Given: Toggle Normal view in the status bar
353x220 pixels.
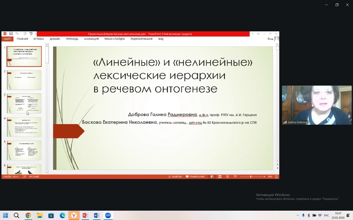Looking at the screenshot, I should tap(212, 176).
